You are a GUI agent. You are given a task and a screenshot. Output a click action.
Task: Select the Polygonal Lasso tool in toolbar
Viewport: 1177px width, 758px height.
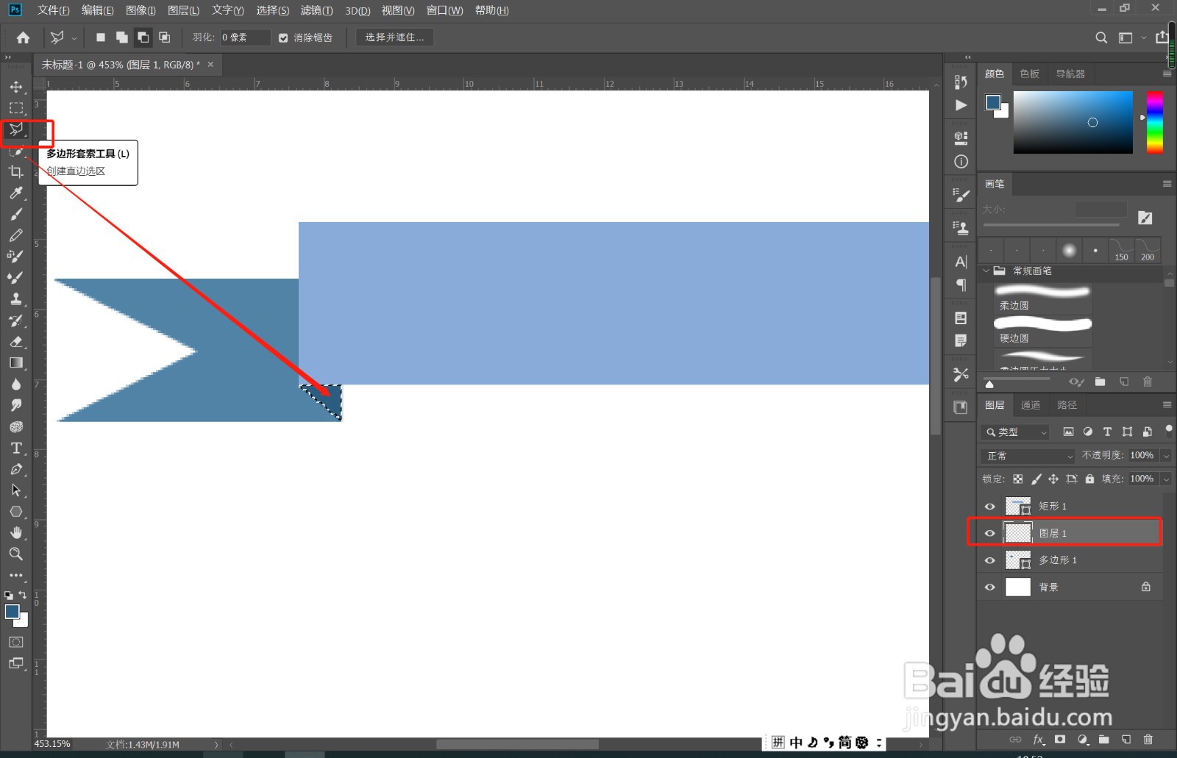click(x=16, y=129)
